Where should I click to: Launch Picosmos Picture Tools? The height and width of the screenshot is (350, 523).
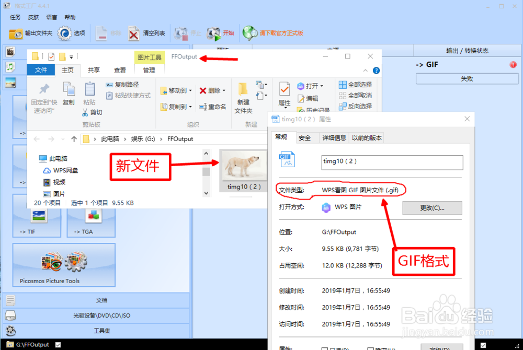[x=64, y=261]
